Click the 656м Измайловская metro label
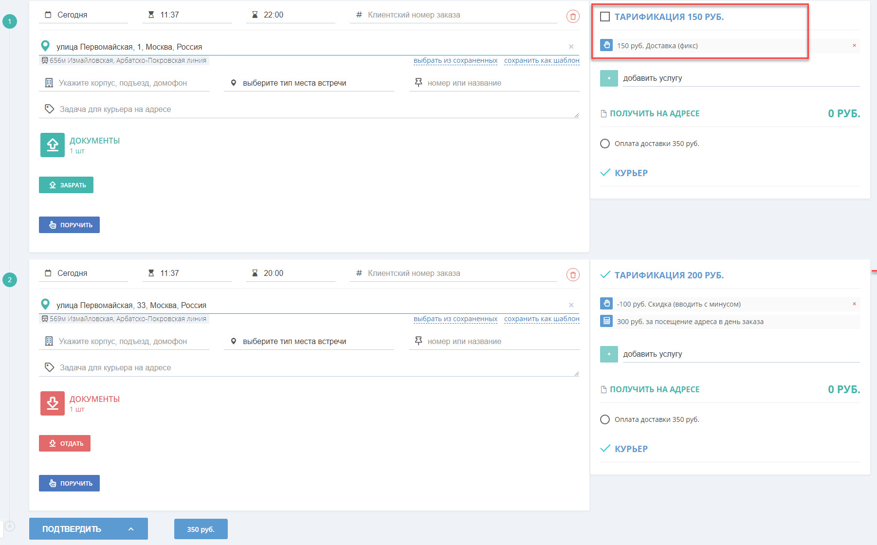877x545 pixels. click(x=124, y=61)
